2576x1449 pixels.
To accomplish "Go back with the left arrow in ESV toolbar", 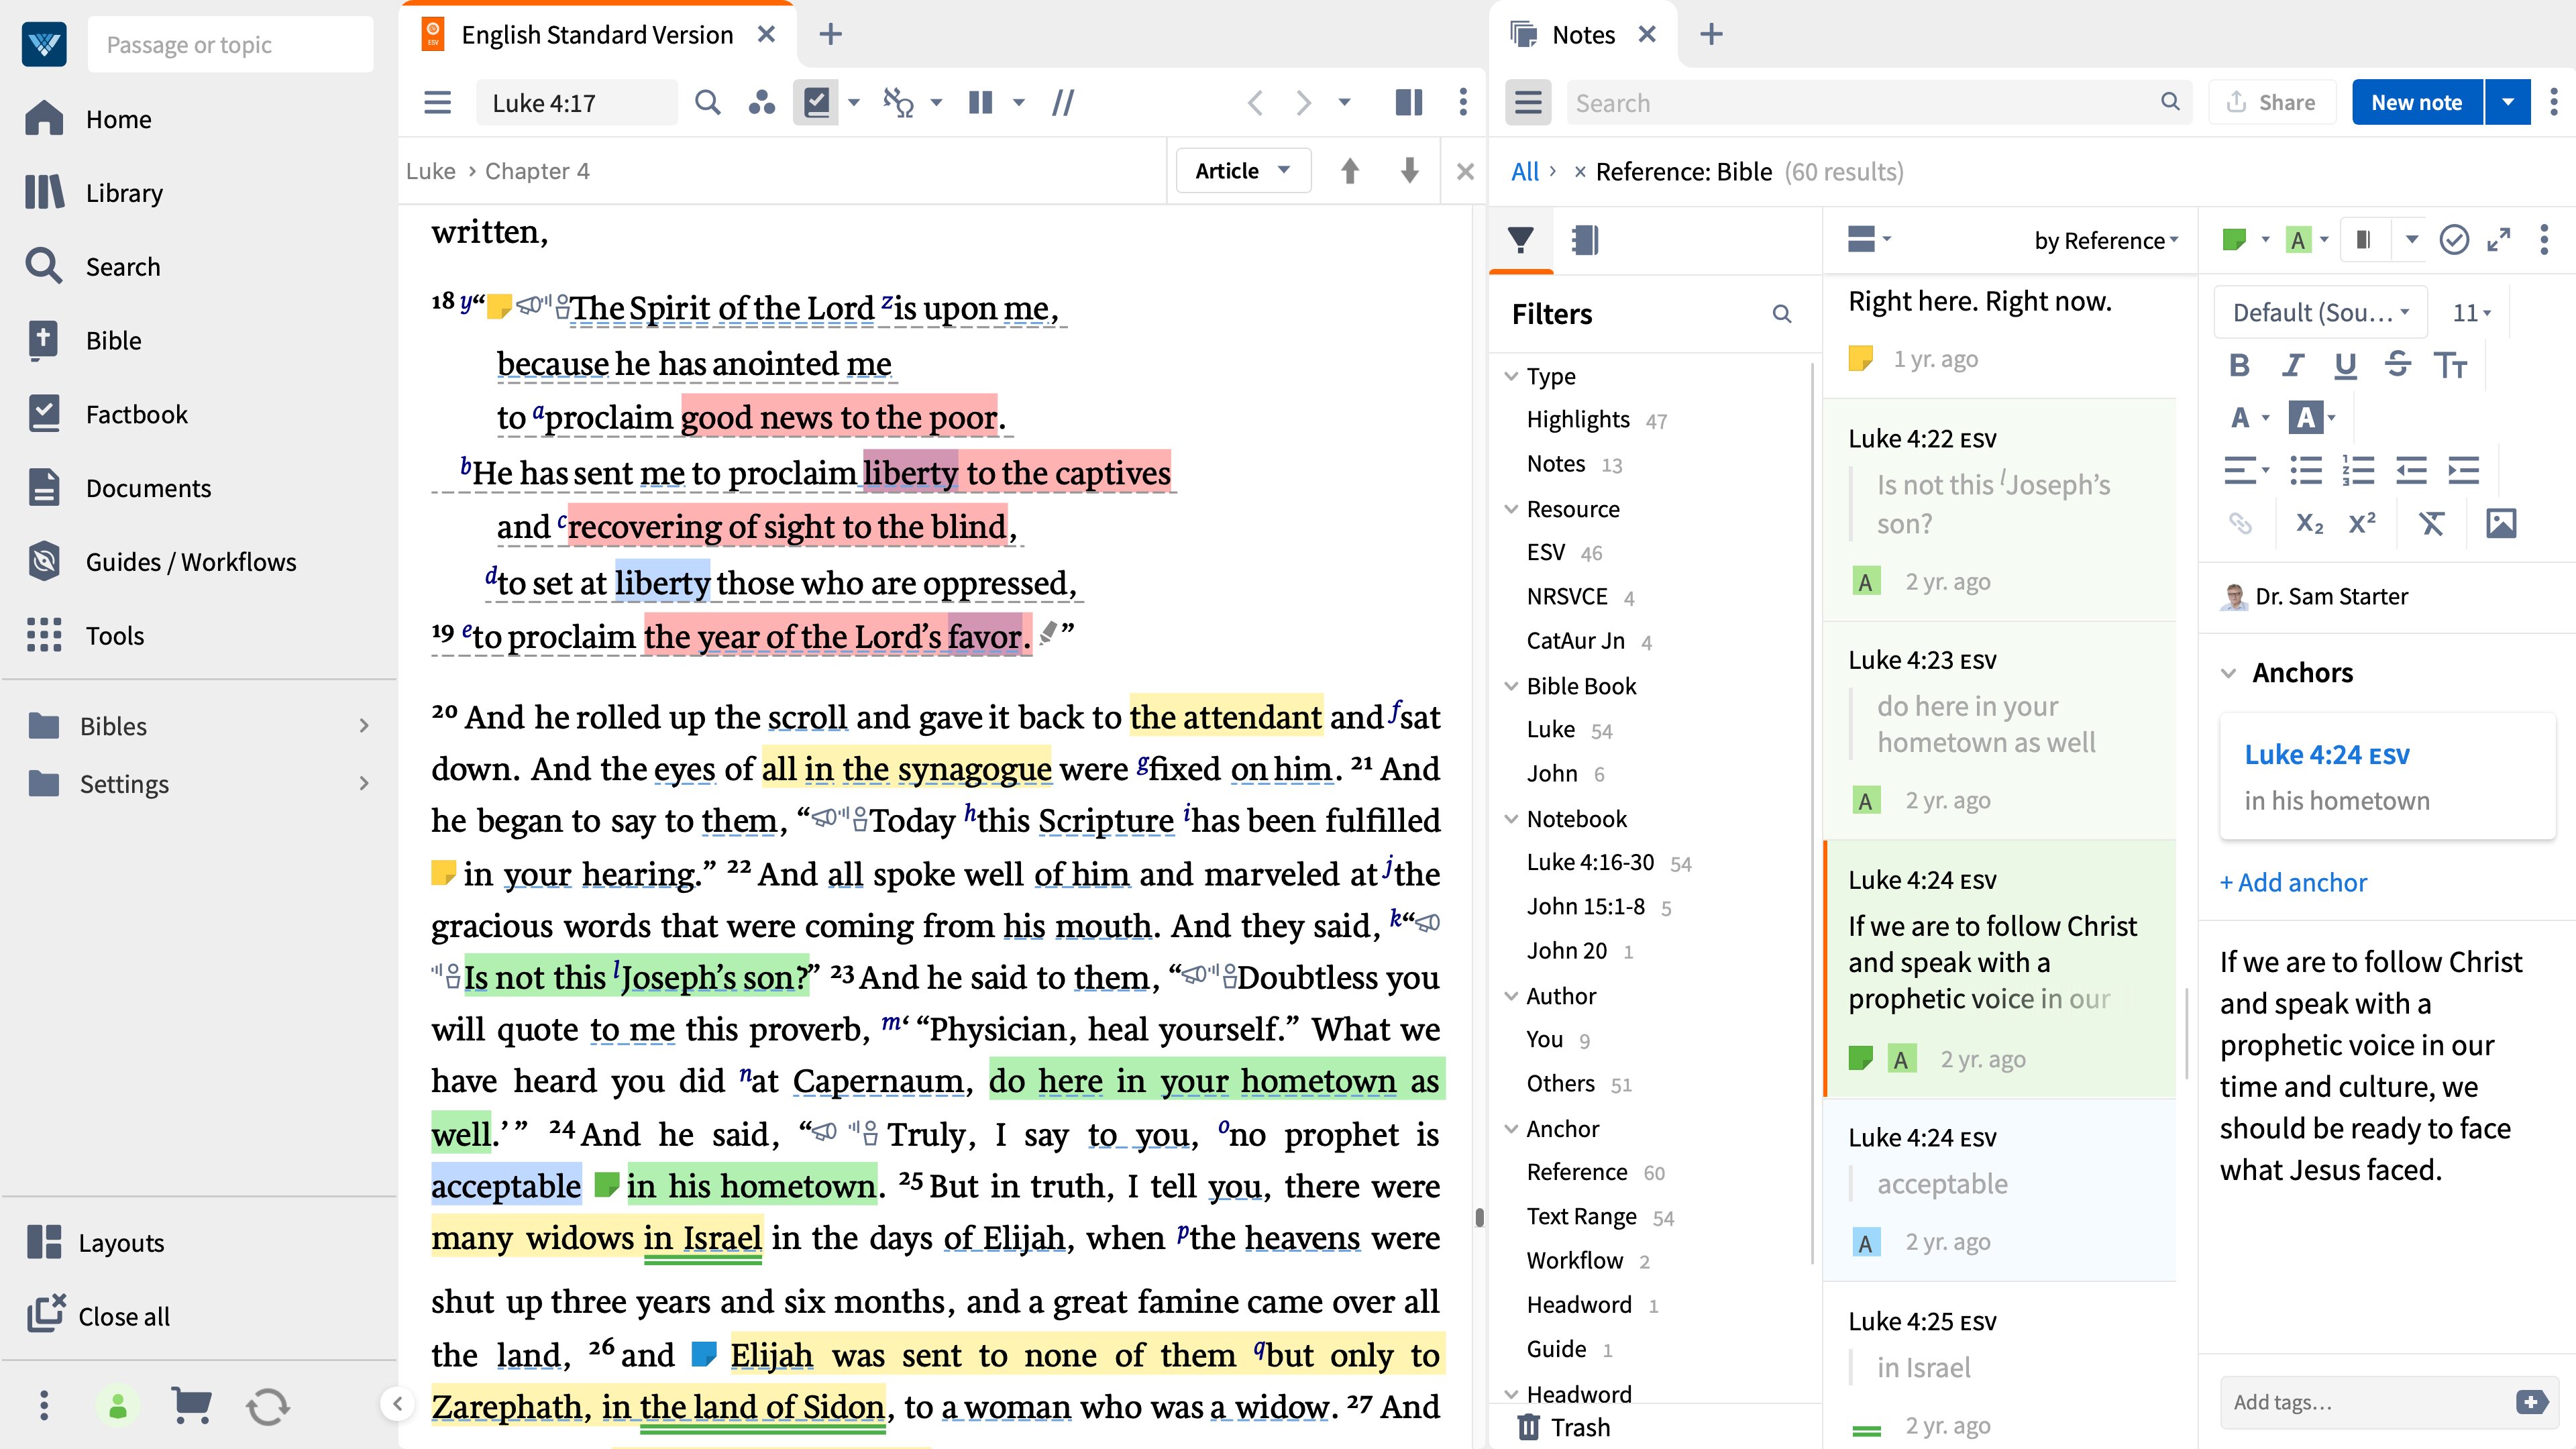I will (1256, 102).
